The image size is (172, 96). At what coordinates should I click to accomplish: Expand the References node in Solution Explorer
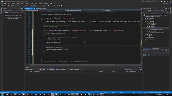click(146, 20)
